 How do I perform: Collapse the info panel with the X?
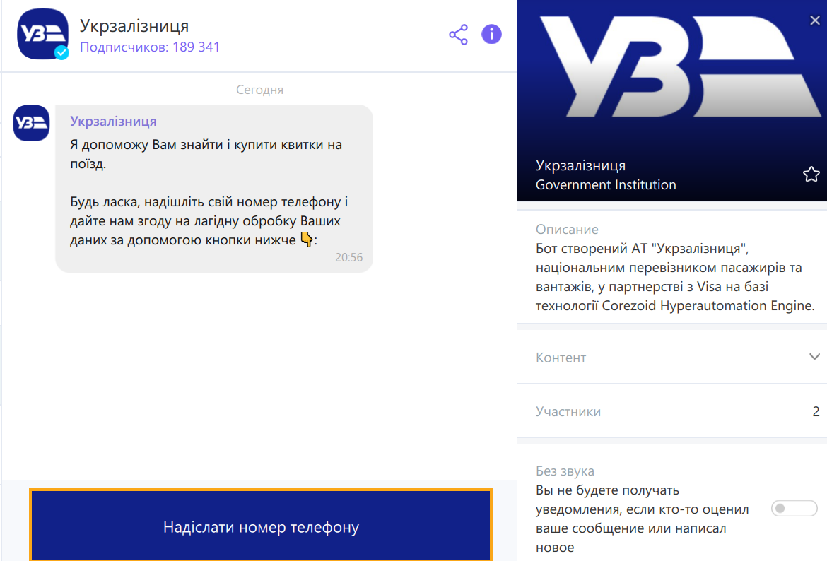(816, 20)
